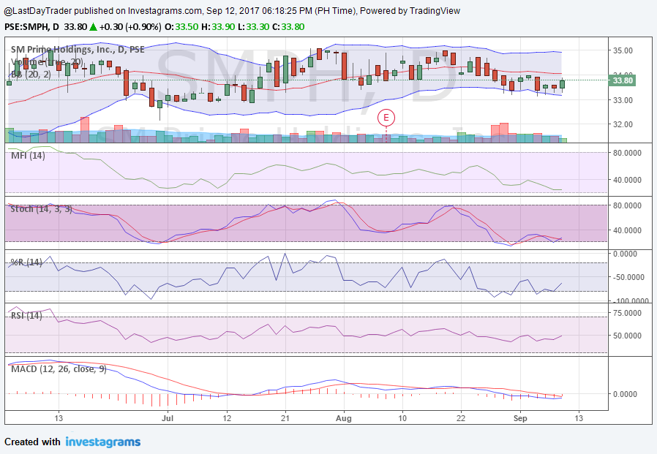Click the SM Prime Holdings, Inc. chart title
Screen dimensions: 657x454
tap(78, 50)
